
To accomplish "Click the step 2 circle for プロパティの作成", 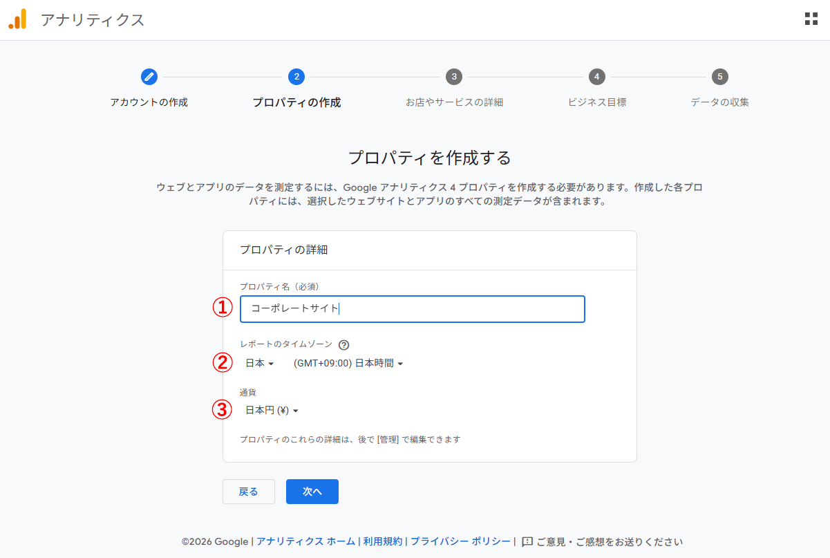I will 297,77.
